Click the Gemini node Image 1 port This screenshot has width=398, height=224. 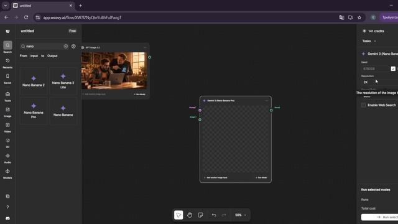200,119
